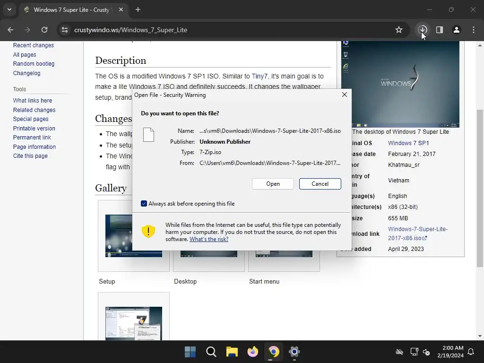Reload the page

coord(44,30)
